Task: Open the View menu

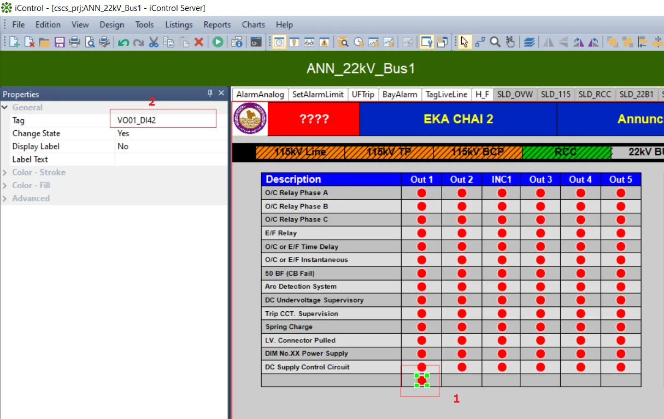Action: point(80,25)
